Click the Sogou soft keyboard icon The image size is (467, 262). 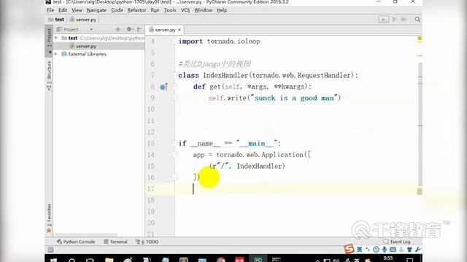[393, 250]
